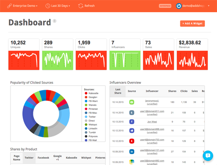Open user3@domain888.com influencer link

[x=152, y=129]
